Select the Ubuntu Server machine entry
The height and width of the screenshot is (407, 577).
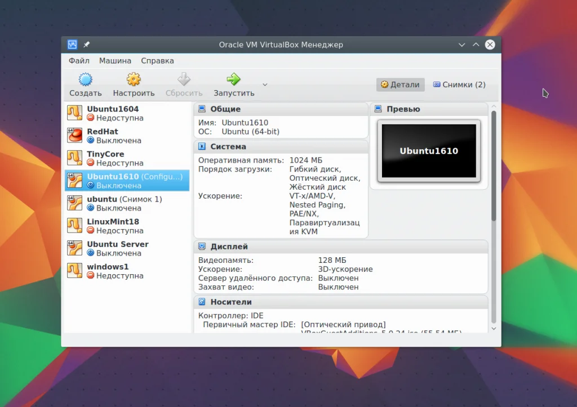click(x=117, y=248)
